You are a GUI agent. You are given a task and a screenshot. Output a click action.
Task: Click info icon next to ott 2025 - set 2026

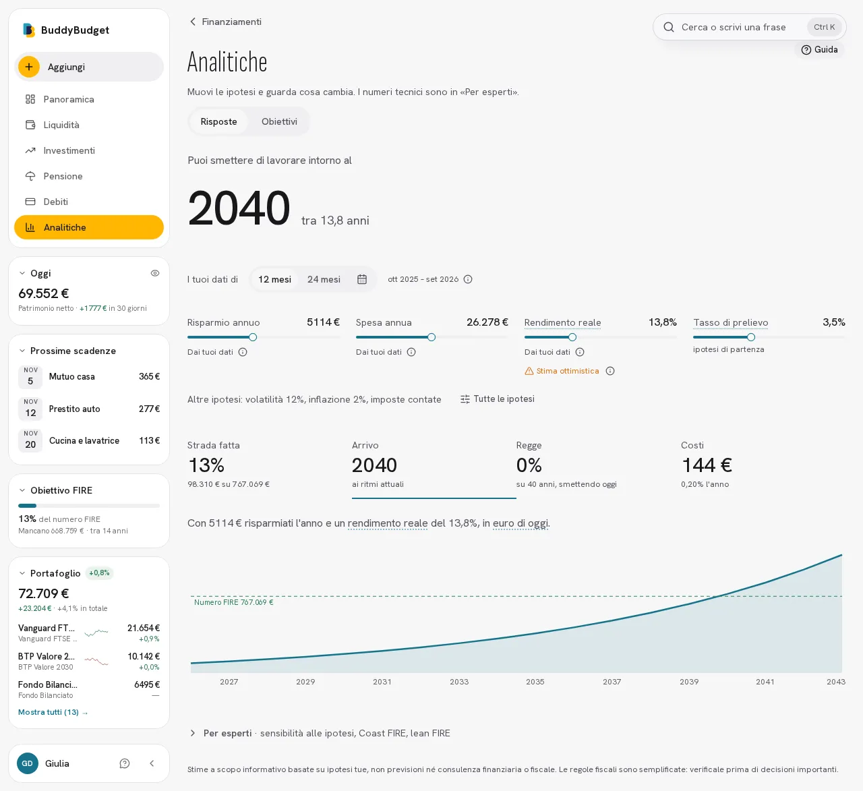coord(468,279)
